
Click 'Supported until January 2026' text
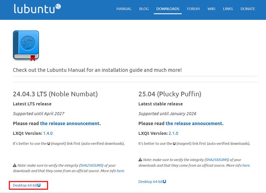tap(167, 114)
